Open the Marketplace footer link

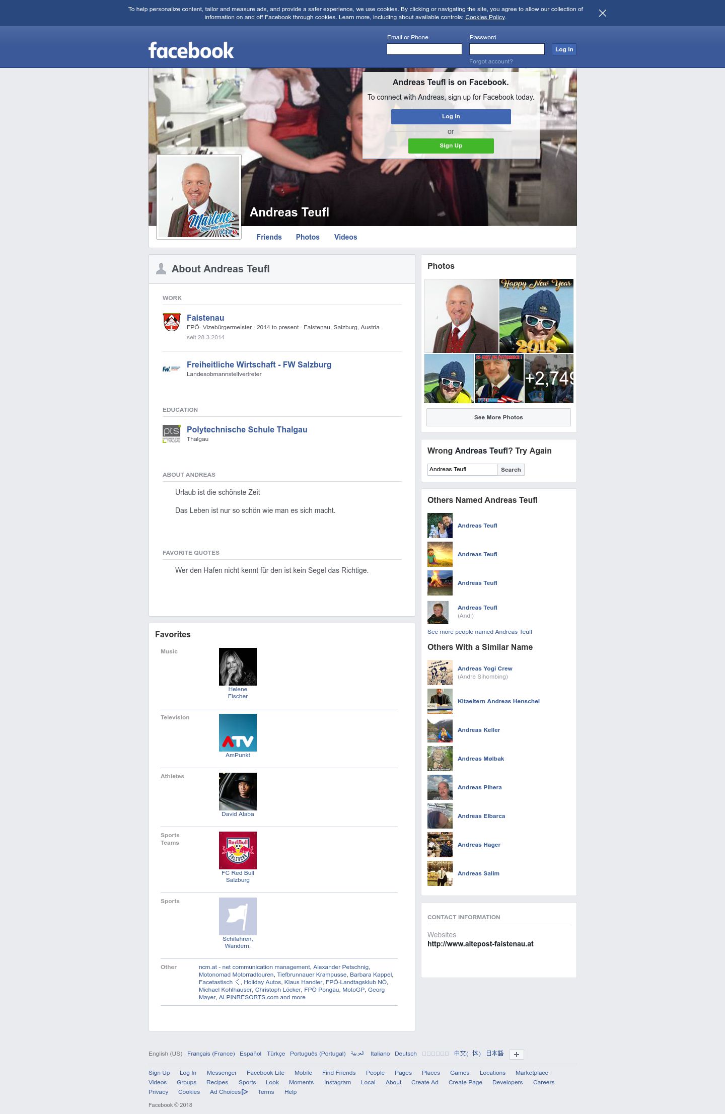pos(532,1073)
